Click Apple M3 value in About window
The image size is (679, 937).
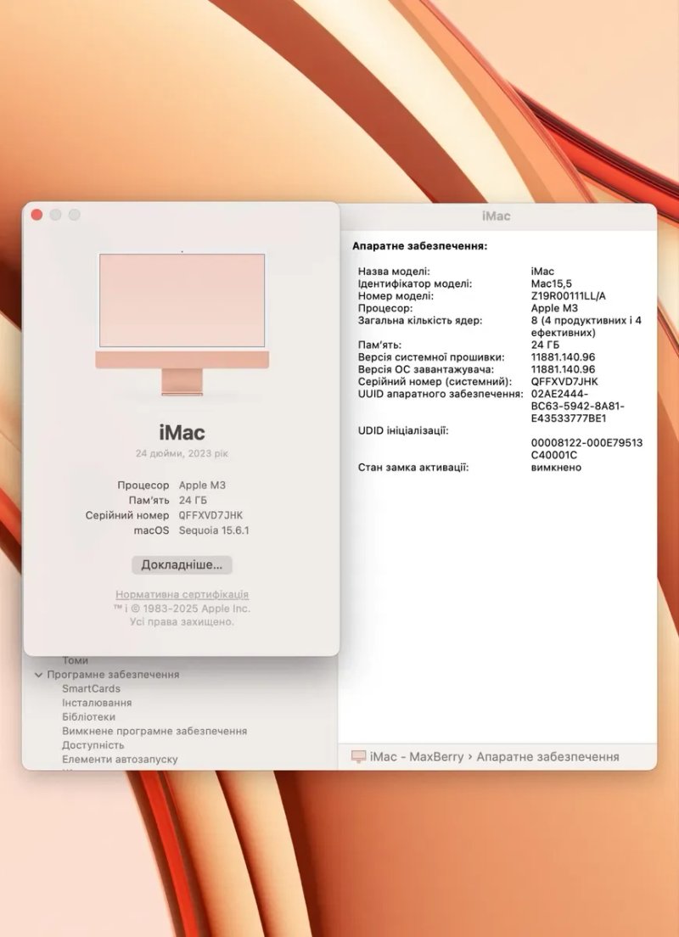(x=202, y=485)
